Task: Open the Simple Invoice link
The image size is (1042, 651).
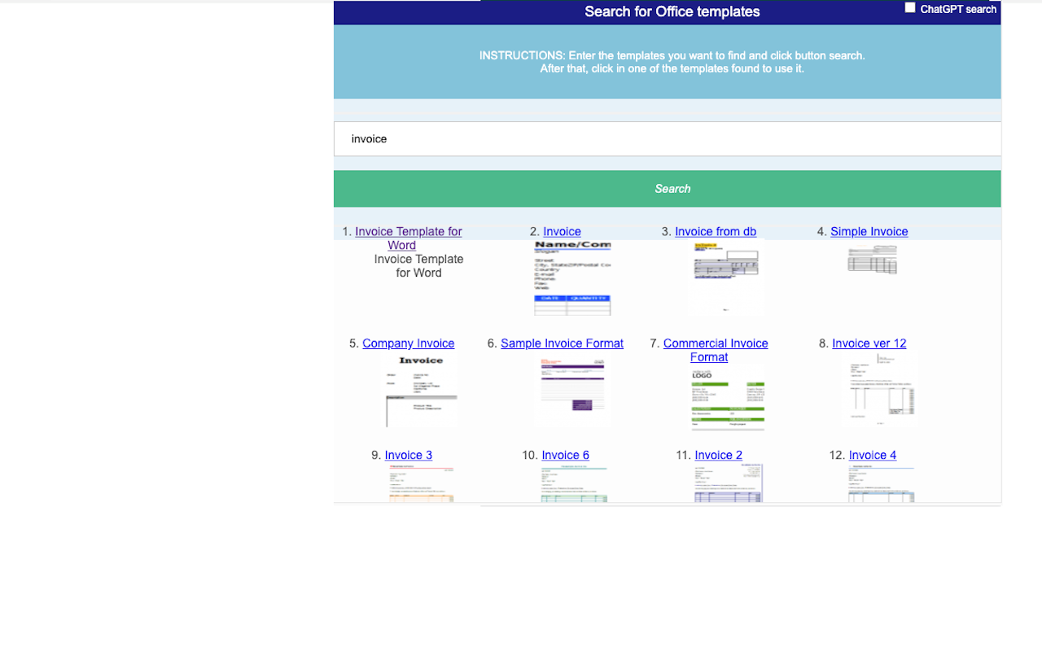Action: tap(869, 232)
